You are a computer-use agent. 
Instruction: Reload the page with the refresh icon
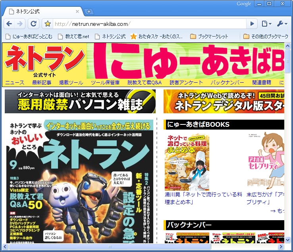pos(33,24)
